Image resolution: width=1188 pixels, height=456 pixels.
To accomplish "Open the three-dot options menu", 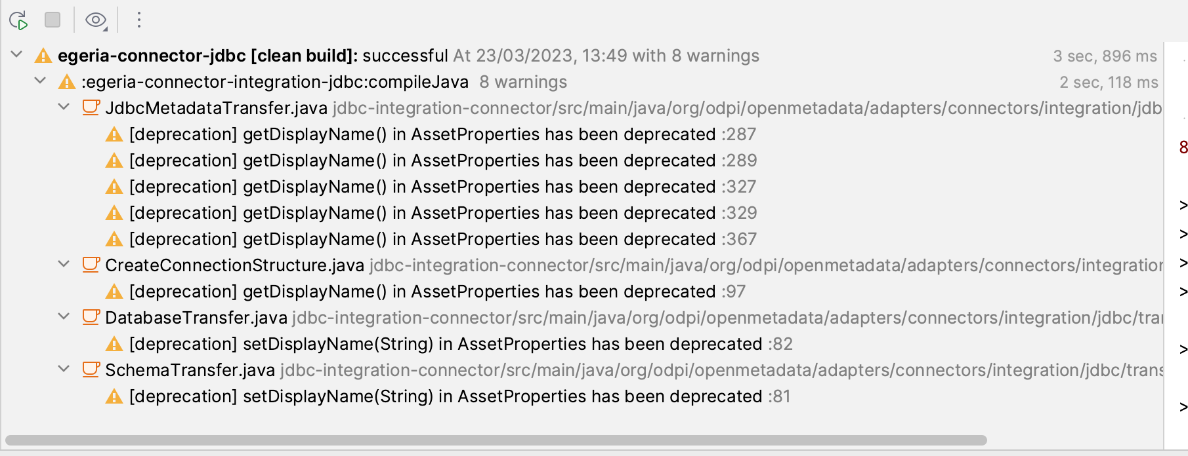I will [138, 20].
